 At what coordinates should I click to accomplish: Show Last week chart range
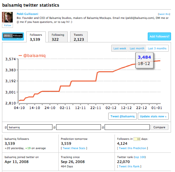[120, 48]
